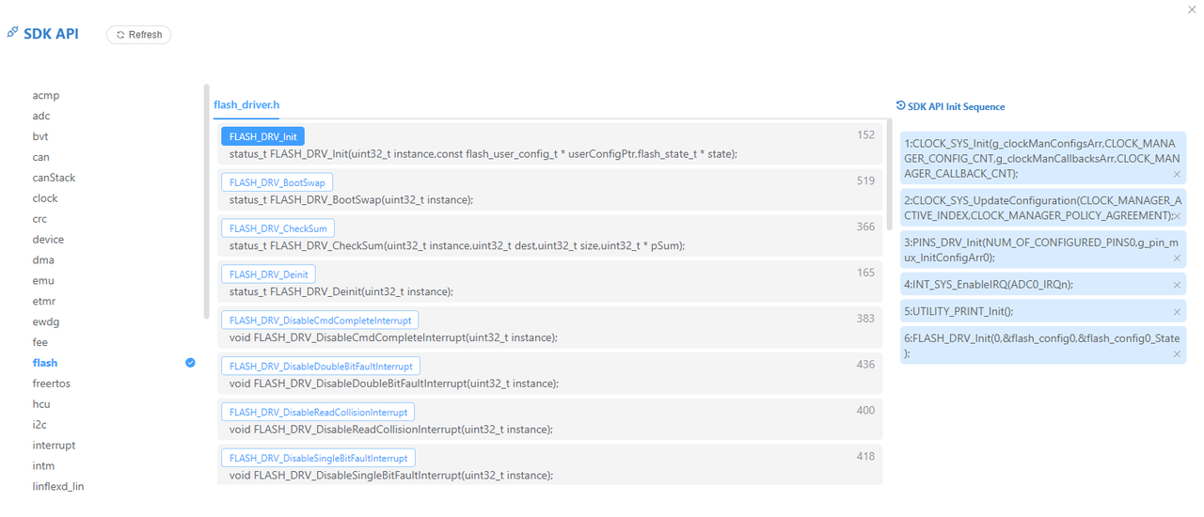
Task: Select the adc module in sidebar
Action: click(x=41, y=117)
